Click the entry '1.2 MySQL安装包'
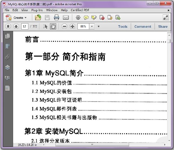The image size is (174, 150). tap(52, 91)
